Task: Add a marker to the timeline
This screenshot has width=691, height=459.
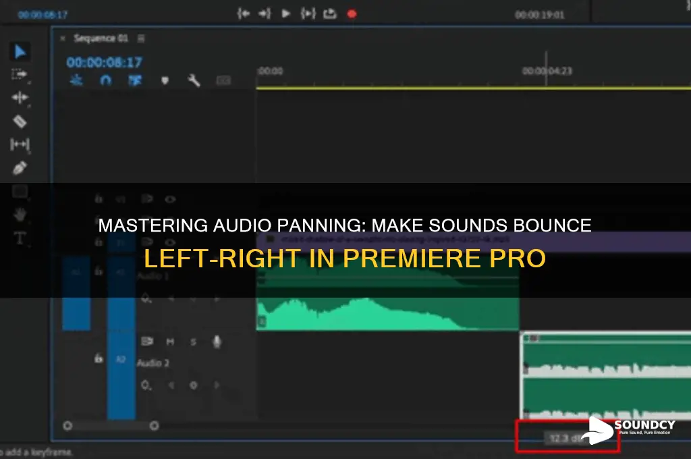Action: [165, 80]
